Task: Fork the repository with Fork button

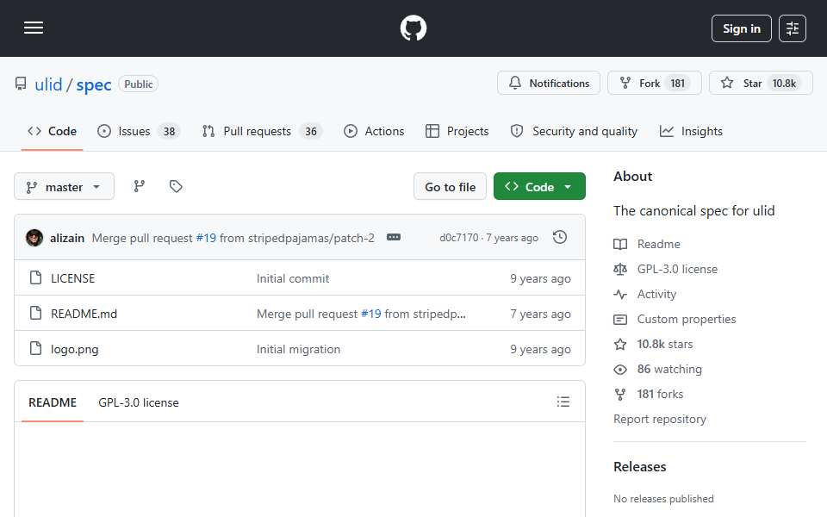Action: (654, 84)
